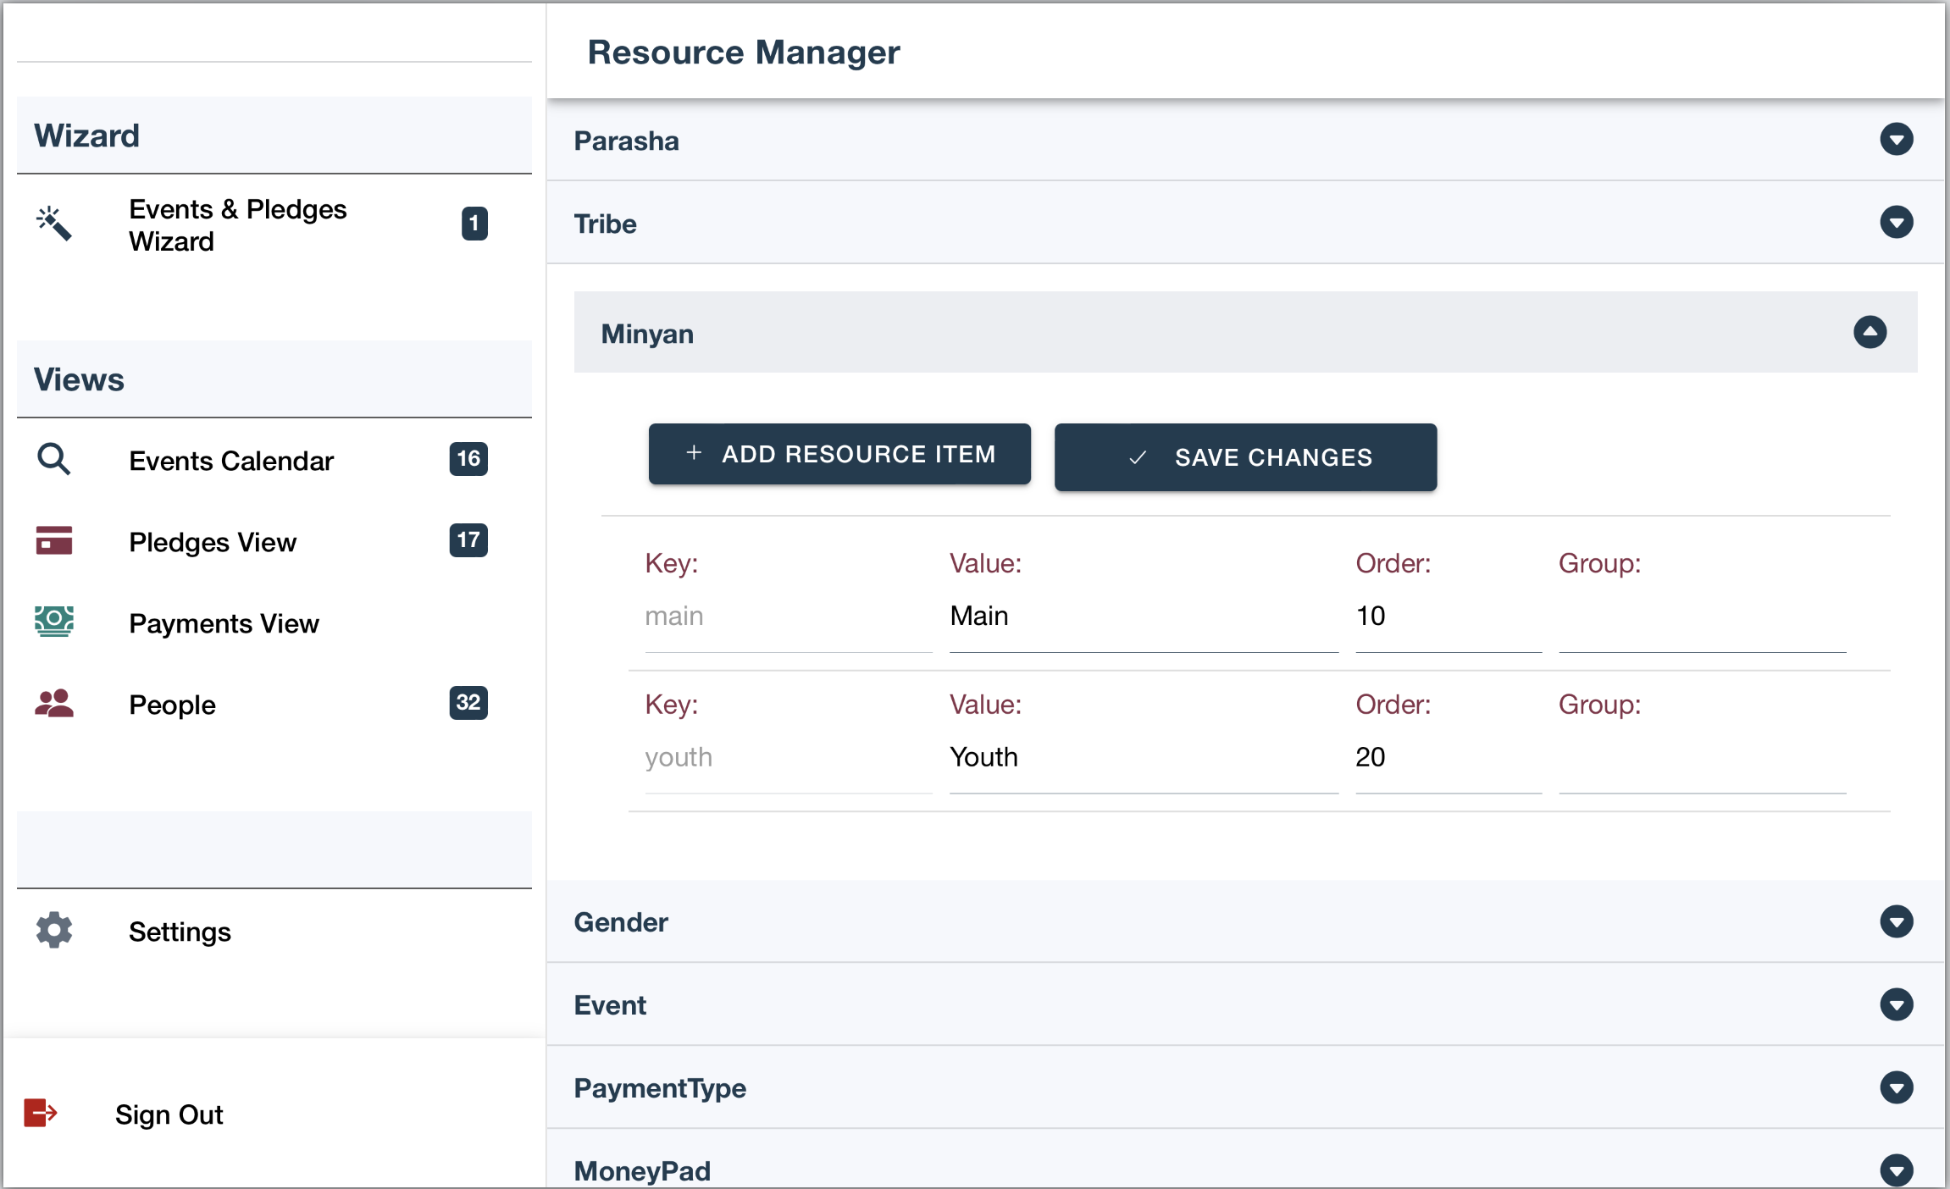Click the People group icon

54,703
